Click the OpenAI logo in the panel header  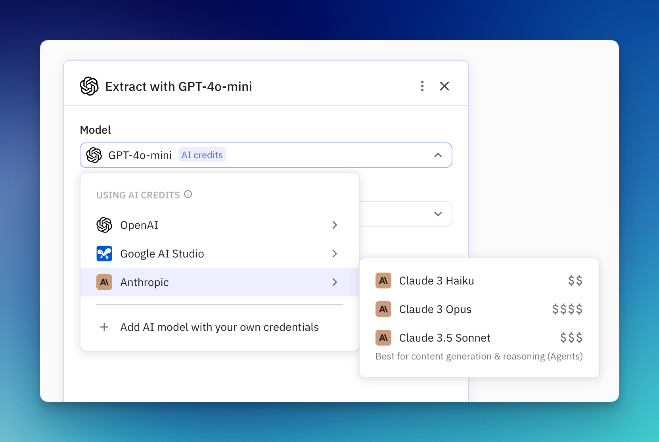(x=89, y=86)
